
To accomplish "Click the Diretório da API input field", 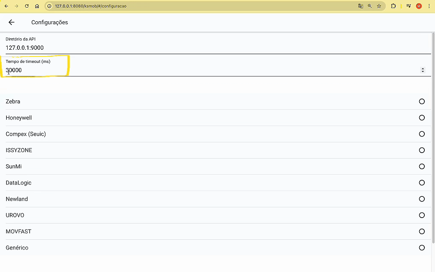I will pos(212,48).
